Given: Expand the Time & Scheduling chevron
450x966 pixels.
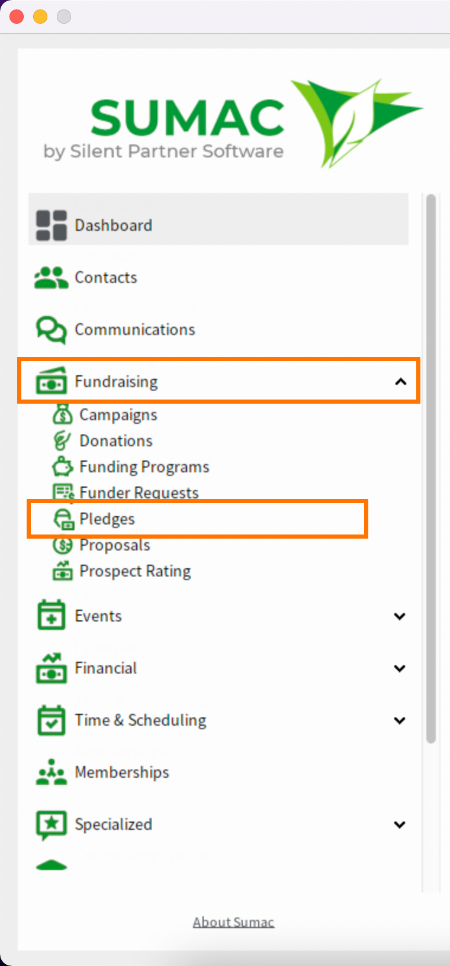Looking at the screenshot, I should pyautogui.click(x=400, y=720).
